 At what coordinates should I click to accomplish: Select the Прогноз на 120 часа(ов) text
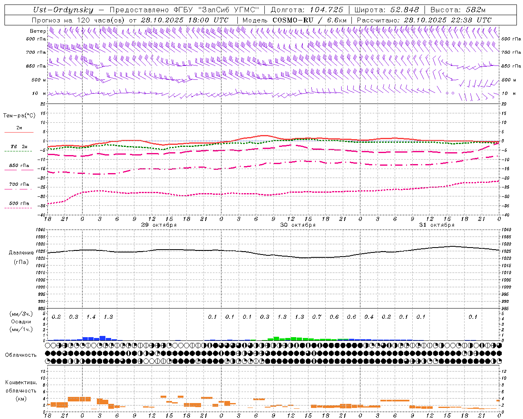click(78, 20)
